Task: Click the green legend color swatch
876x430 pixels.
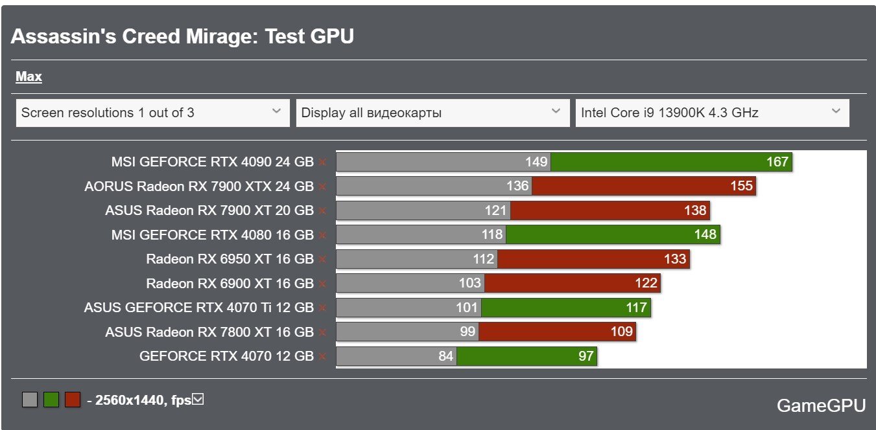Action: click(x=51, y=400)
